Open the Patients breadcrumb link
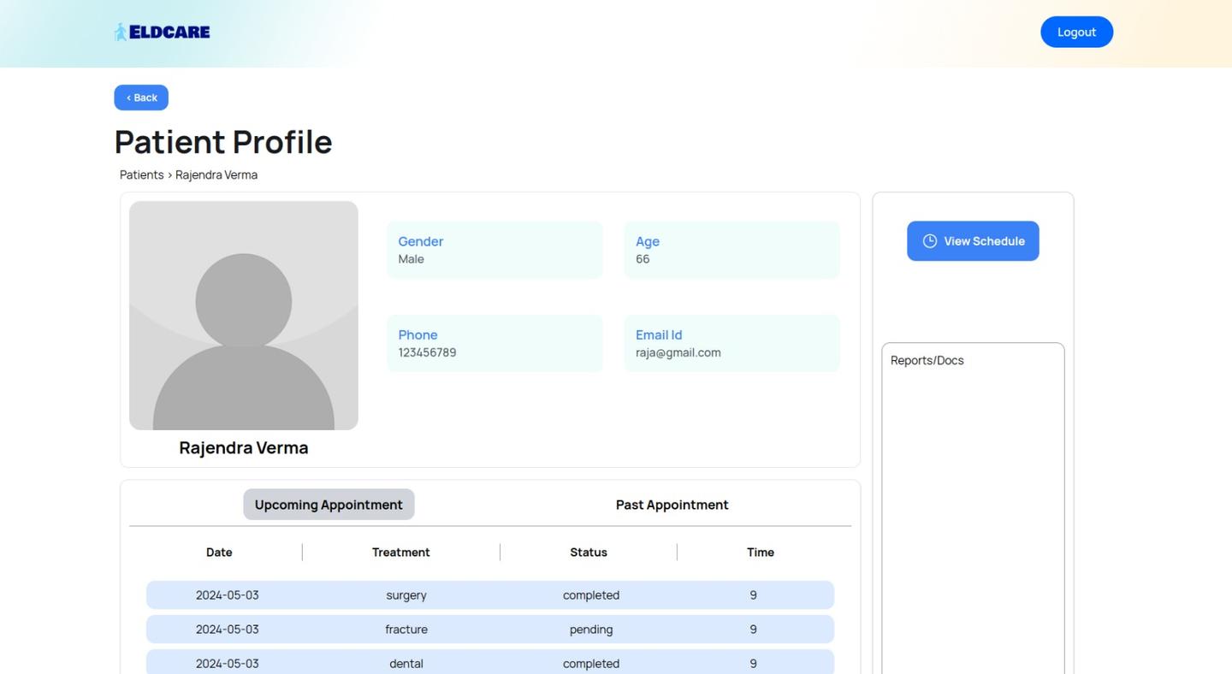 pos(141,174)
